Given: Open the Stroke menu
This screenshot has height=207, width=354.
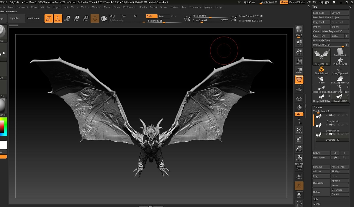Looking at the screenshot, I should pos(164,7).
